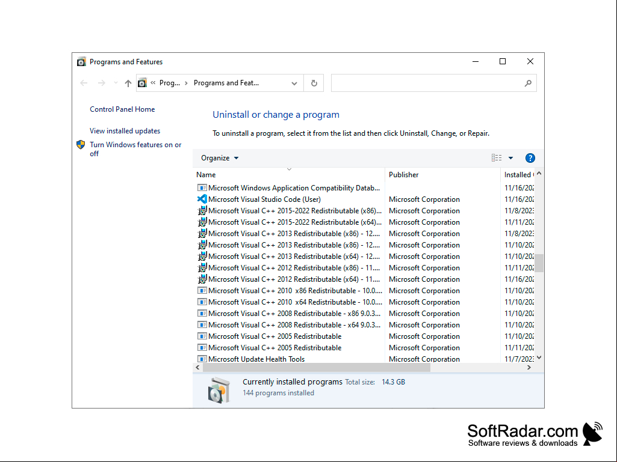
Task: Click the change view icon
Action: tap(497, 158)
